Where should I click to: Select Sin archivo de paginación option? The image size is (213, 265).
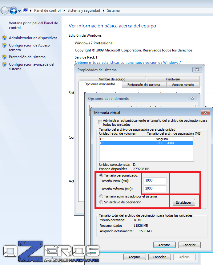pyautogui.click(x=101, y=202)
